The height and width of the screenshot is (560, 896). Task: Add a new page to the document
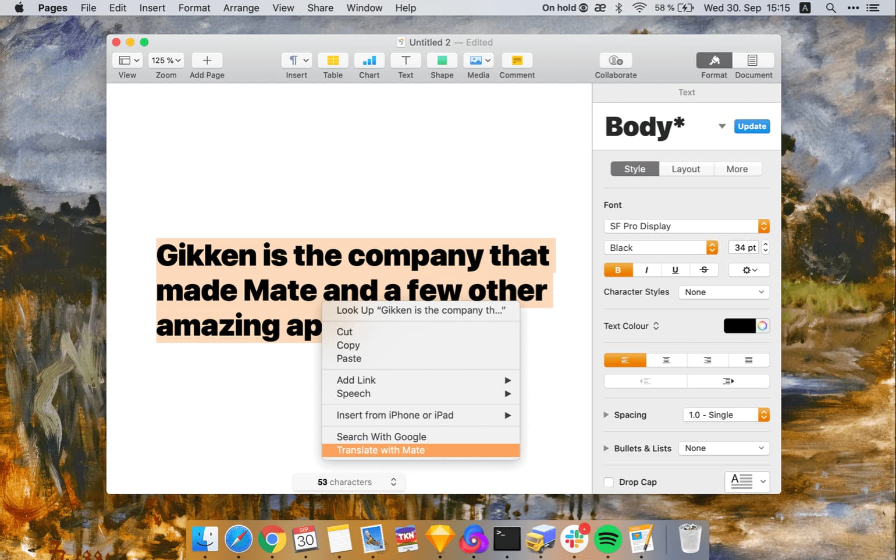click(x=207, y=60)
